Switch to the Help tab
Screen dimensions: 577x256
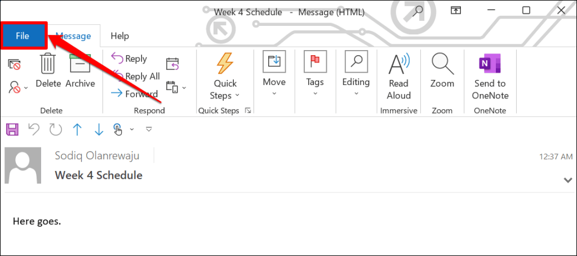pyautogui.click(x=119, y=36)
